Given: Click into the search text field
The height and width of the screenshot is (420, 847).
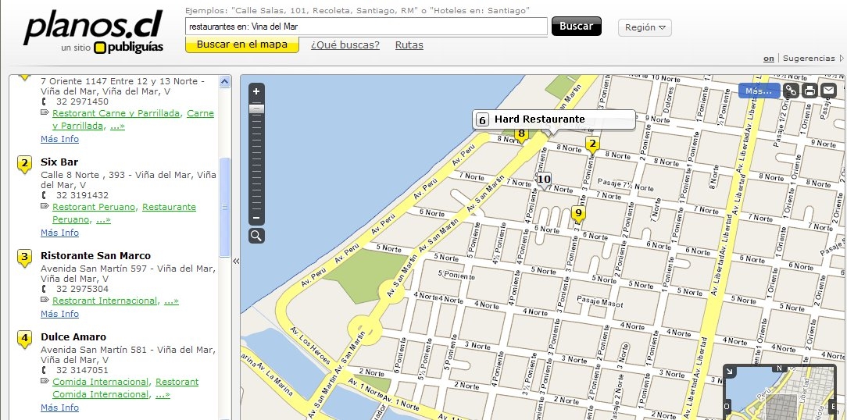Looking at the screenshot, I should pos(366,27).
